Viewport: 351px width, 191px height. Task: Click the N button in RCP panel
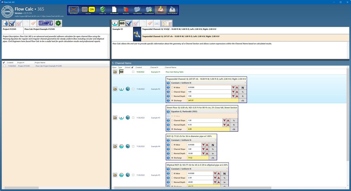tap(213, 145)
